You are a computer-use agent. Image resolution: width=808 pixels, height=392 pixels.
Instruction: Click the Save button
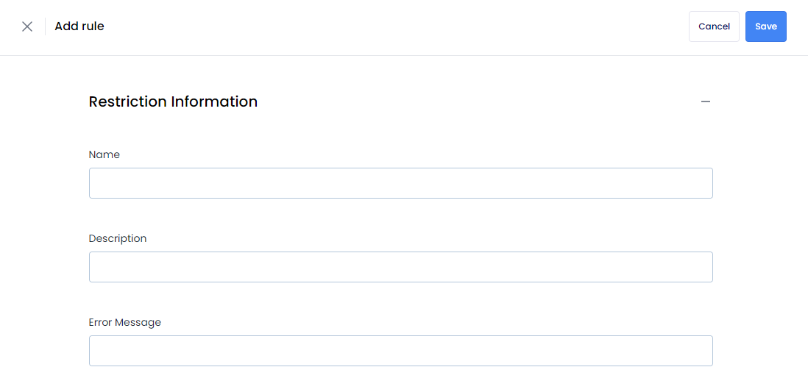coord(766,26)
